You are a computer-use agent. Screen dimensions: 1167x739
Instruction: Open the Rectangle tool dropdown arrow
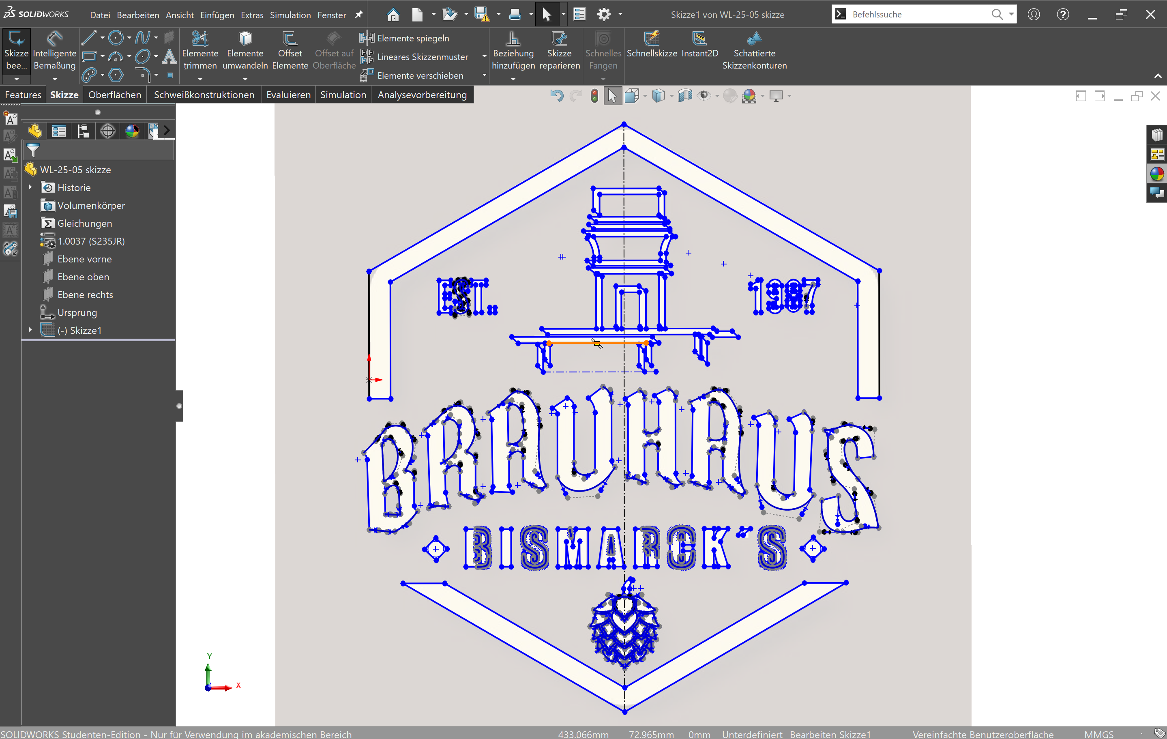(x=102, y=57)
